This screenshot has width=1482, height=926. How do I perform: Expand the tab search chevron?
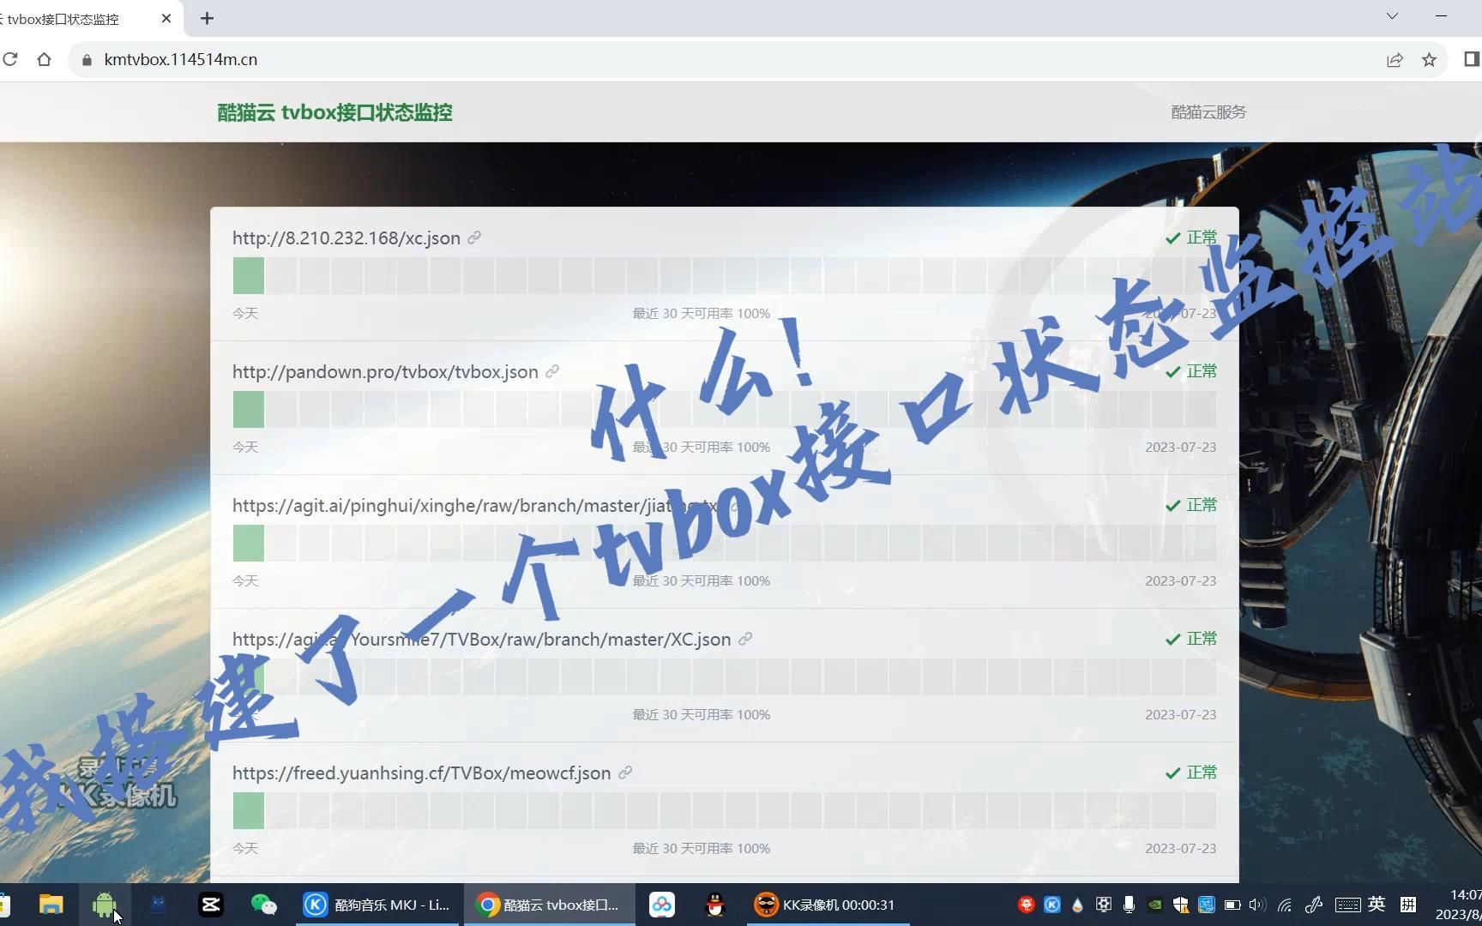[x=1392, y=16]
